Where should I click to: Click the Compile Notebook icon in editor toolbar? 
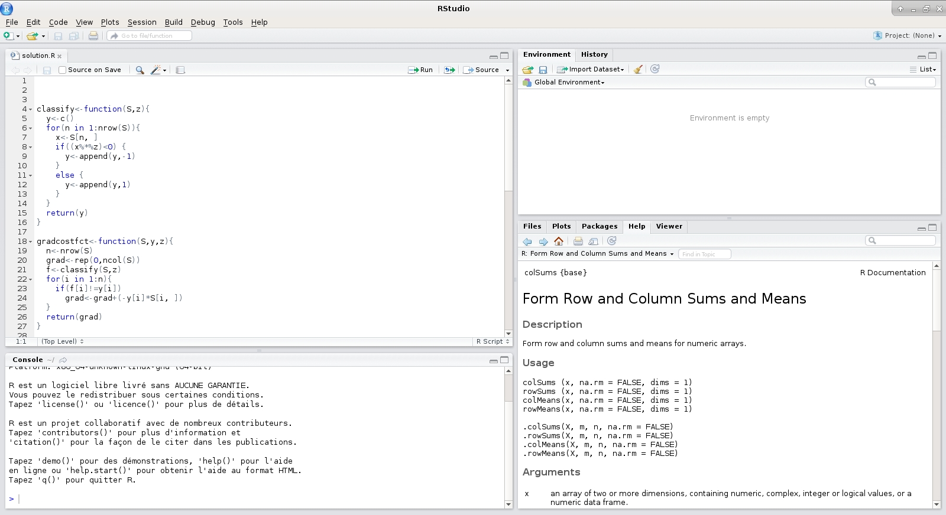click(180, 70)
